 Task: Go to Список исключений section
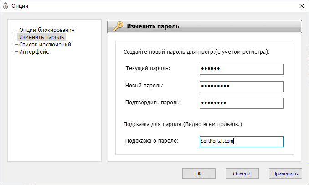(45, 45)
